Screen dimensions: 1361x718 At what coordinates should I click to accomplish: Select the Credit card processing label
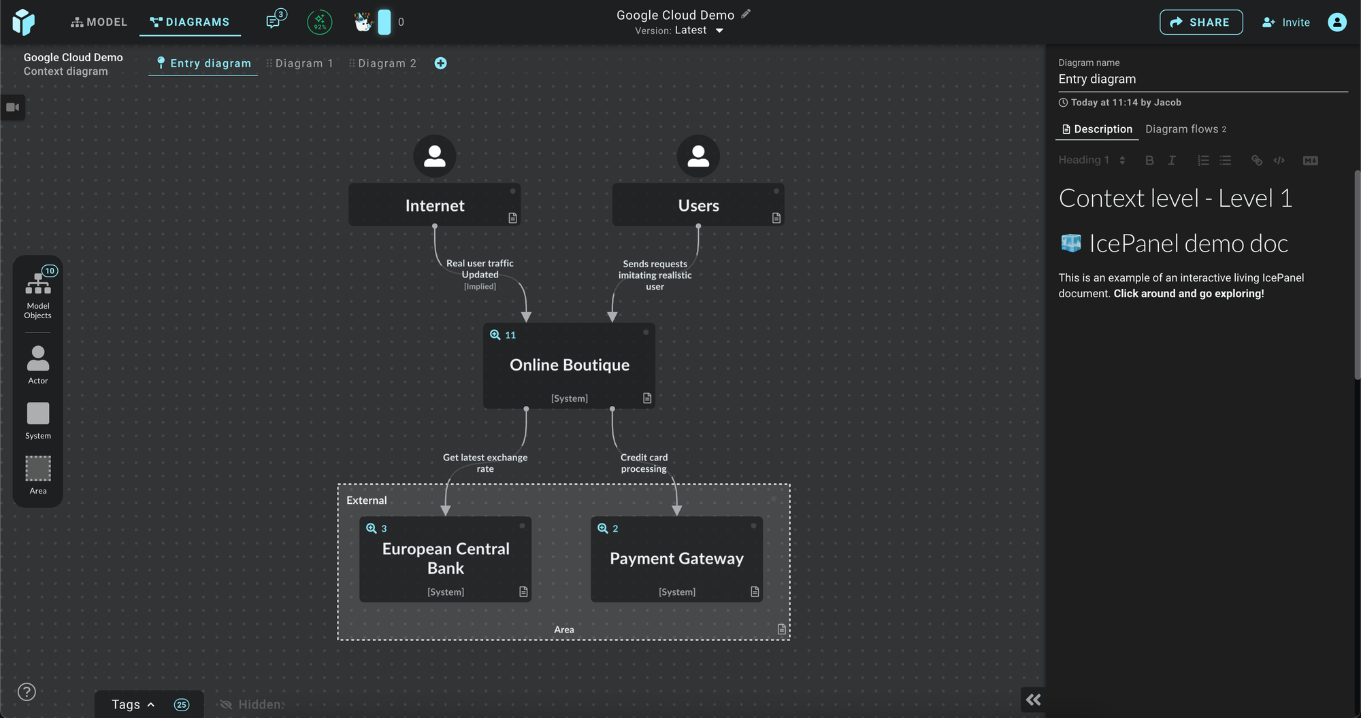(x=644, y=463)
